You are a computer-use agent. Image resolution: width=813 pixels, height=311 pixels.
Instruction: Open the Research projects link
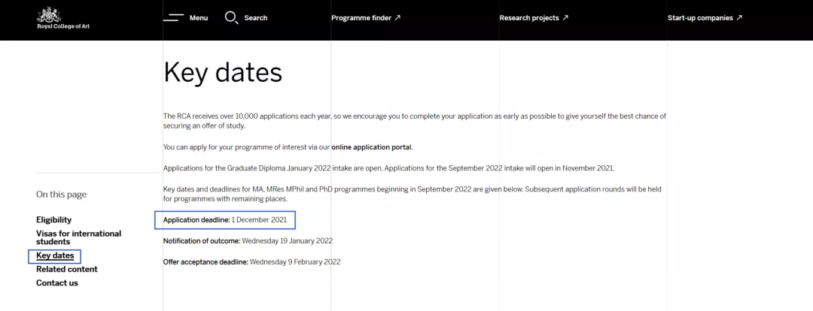(534, 17)
